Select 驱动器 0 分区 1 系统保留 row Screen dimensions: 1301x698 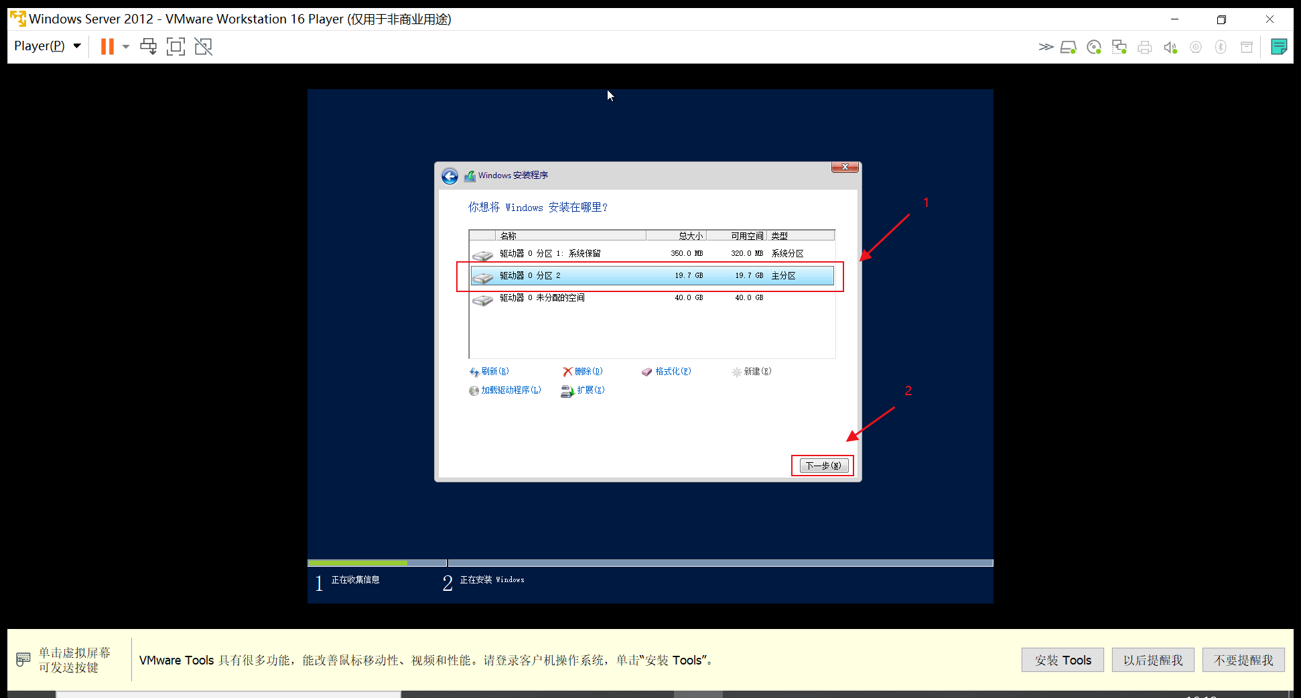tap(603, 253)
